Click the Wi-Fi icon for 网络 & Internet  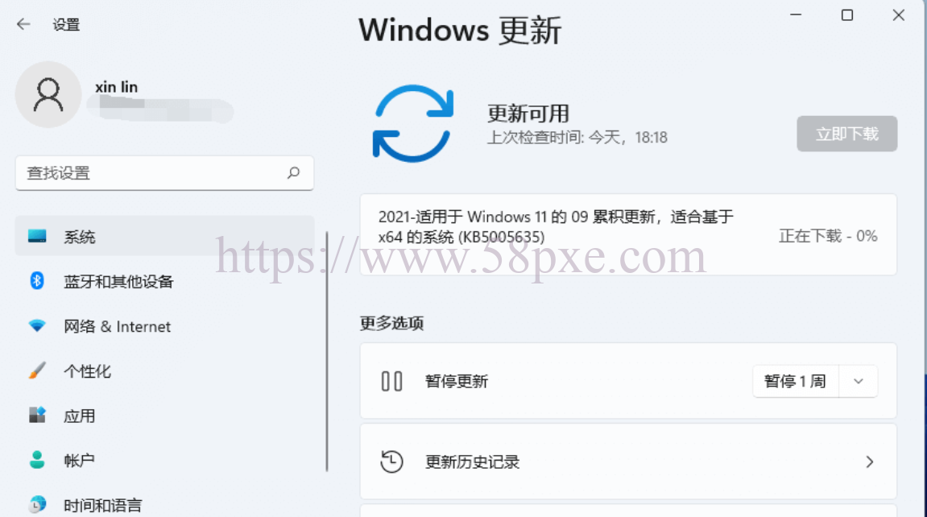coord(37,325)
